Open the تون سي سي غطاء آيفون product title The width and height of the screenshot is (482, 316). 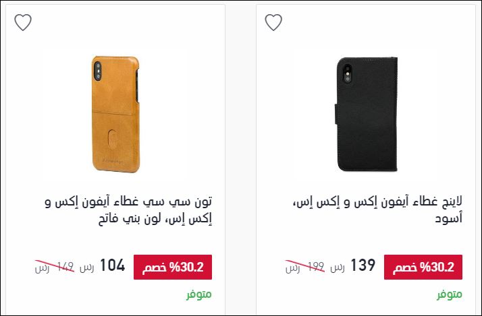click(x=128, y=210)
